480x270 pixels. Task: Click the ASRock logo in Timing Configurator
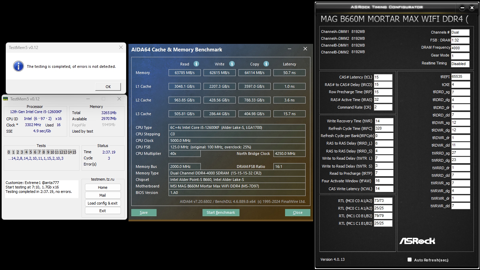(417, 241)
